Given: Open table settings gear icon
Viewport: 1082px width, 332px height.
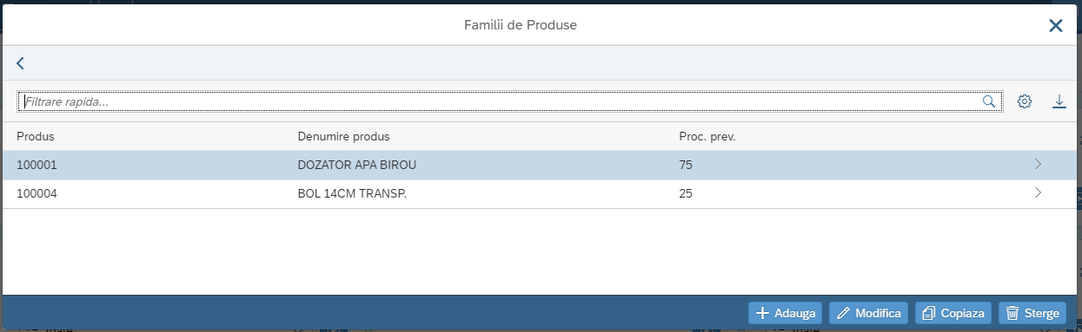Looking at the screenshot, I should pyautogui.click(x=1025, y=101).
